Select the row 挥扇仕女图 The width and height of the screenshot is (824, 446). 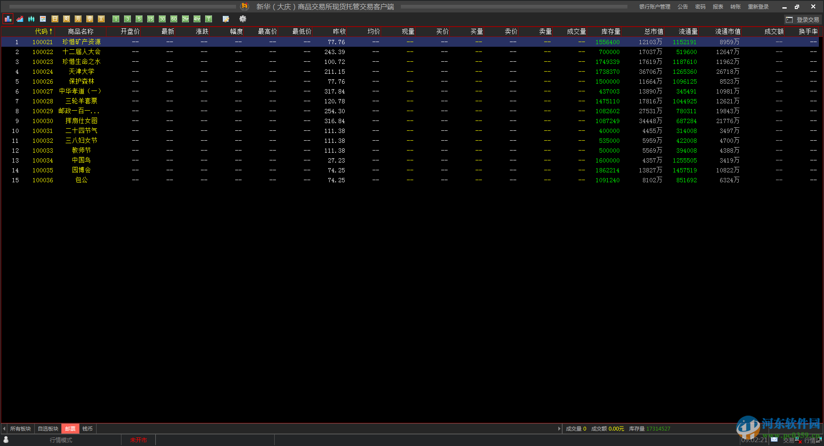410,121
